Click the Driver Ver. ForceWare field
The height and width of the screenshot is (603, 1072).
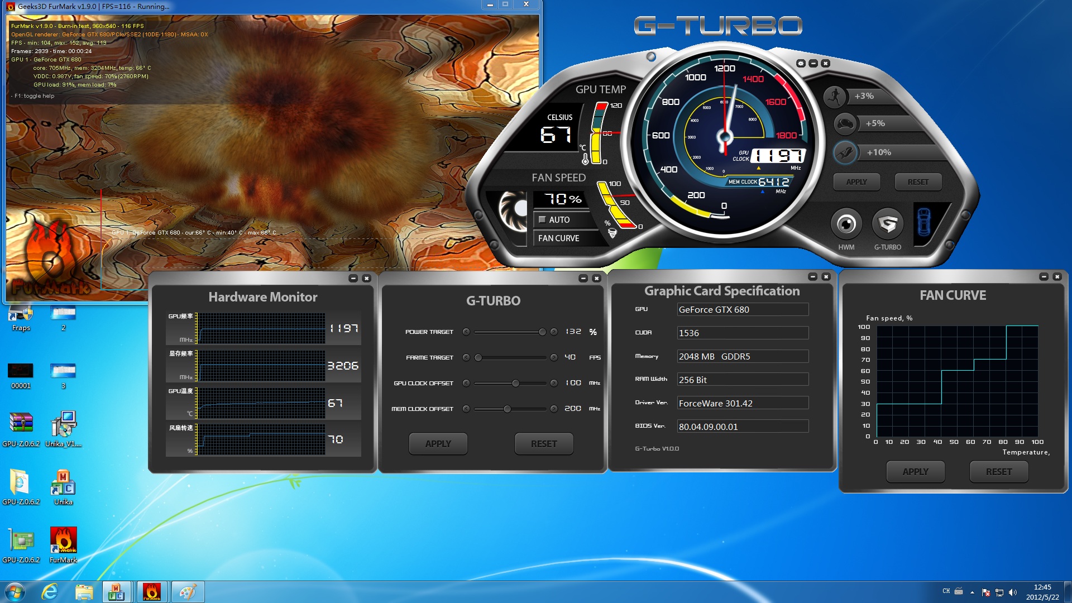tap(742, 403)
